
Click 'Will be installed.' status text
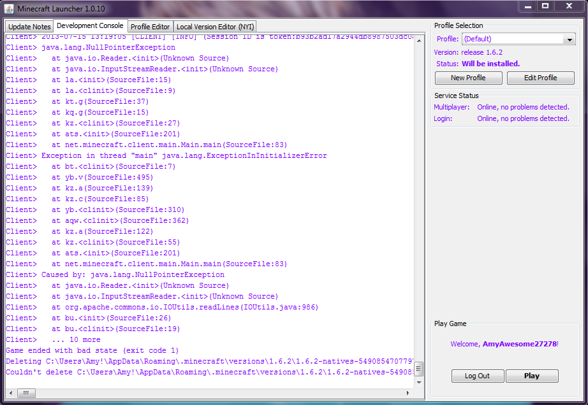(490, 64)
